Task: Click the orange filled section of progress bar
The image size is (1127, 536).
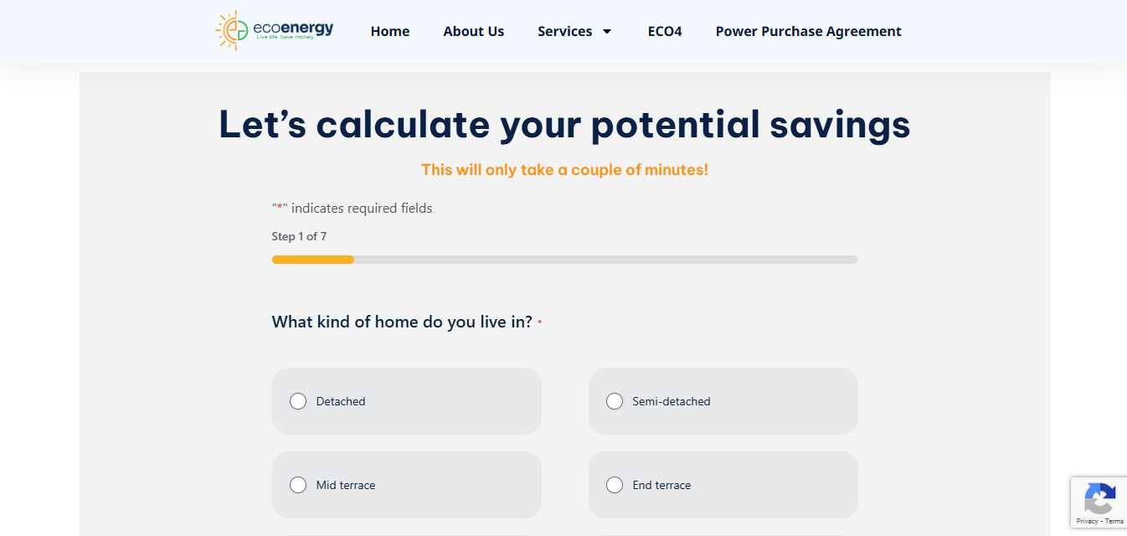Action: pos(312,260)
